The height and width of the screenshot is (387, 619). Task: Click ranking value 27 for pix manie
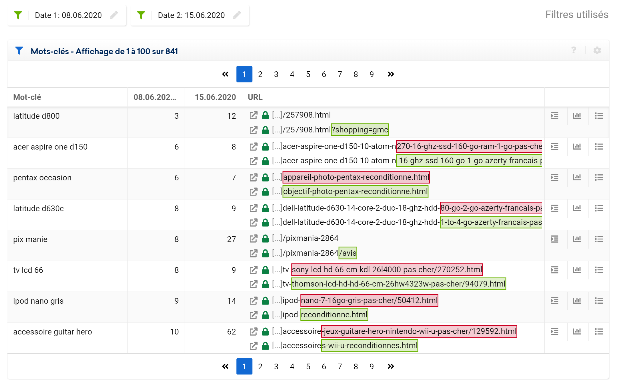pyautogui.click(x=231, y=239)
